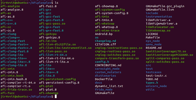Viewport: 196px width, 100px height.
Task: Click the qemu_mode directory name
Action: click(154, 44)
